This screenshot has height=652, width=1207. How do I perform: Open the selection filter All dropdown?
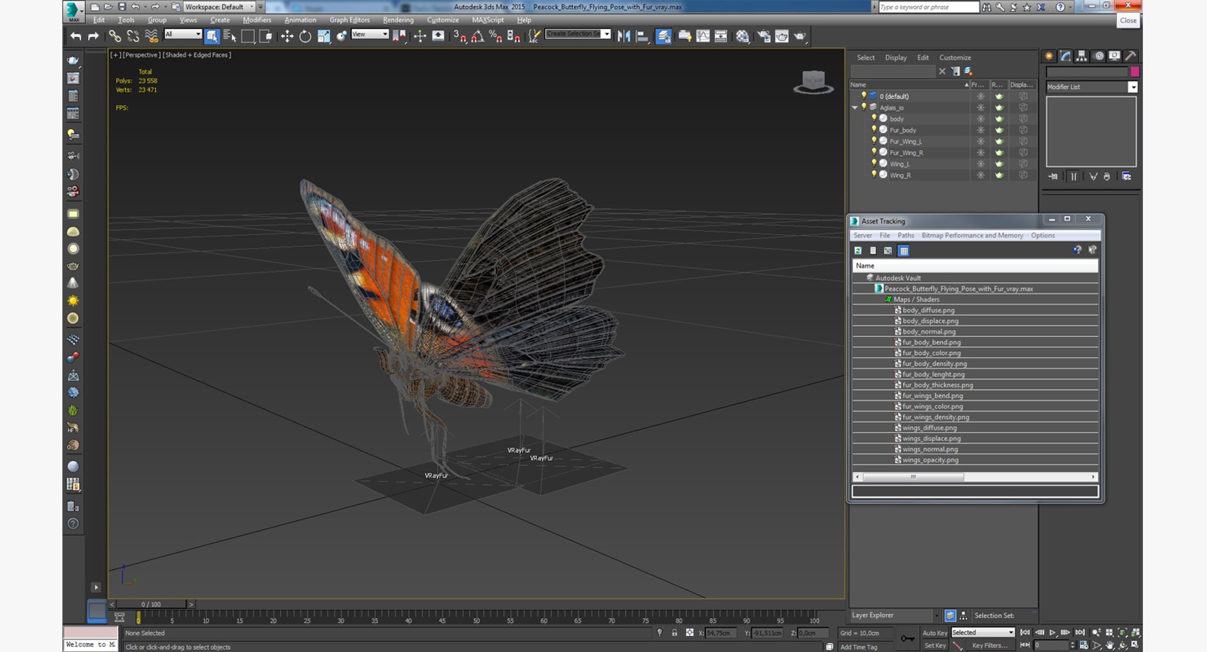[183, 34]
